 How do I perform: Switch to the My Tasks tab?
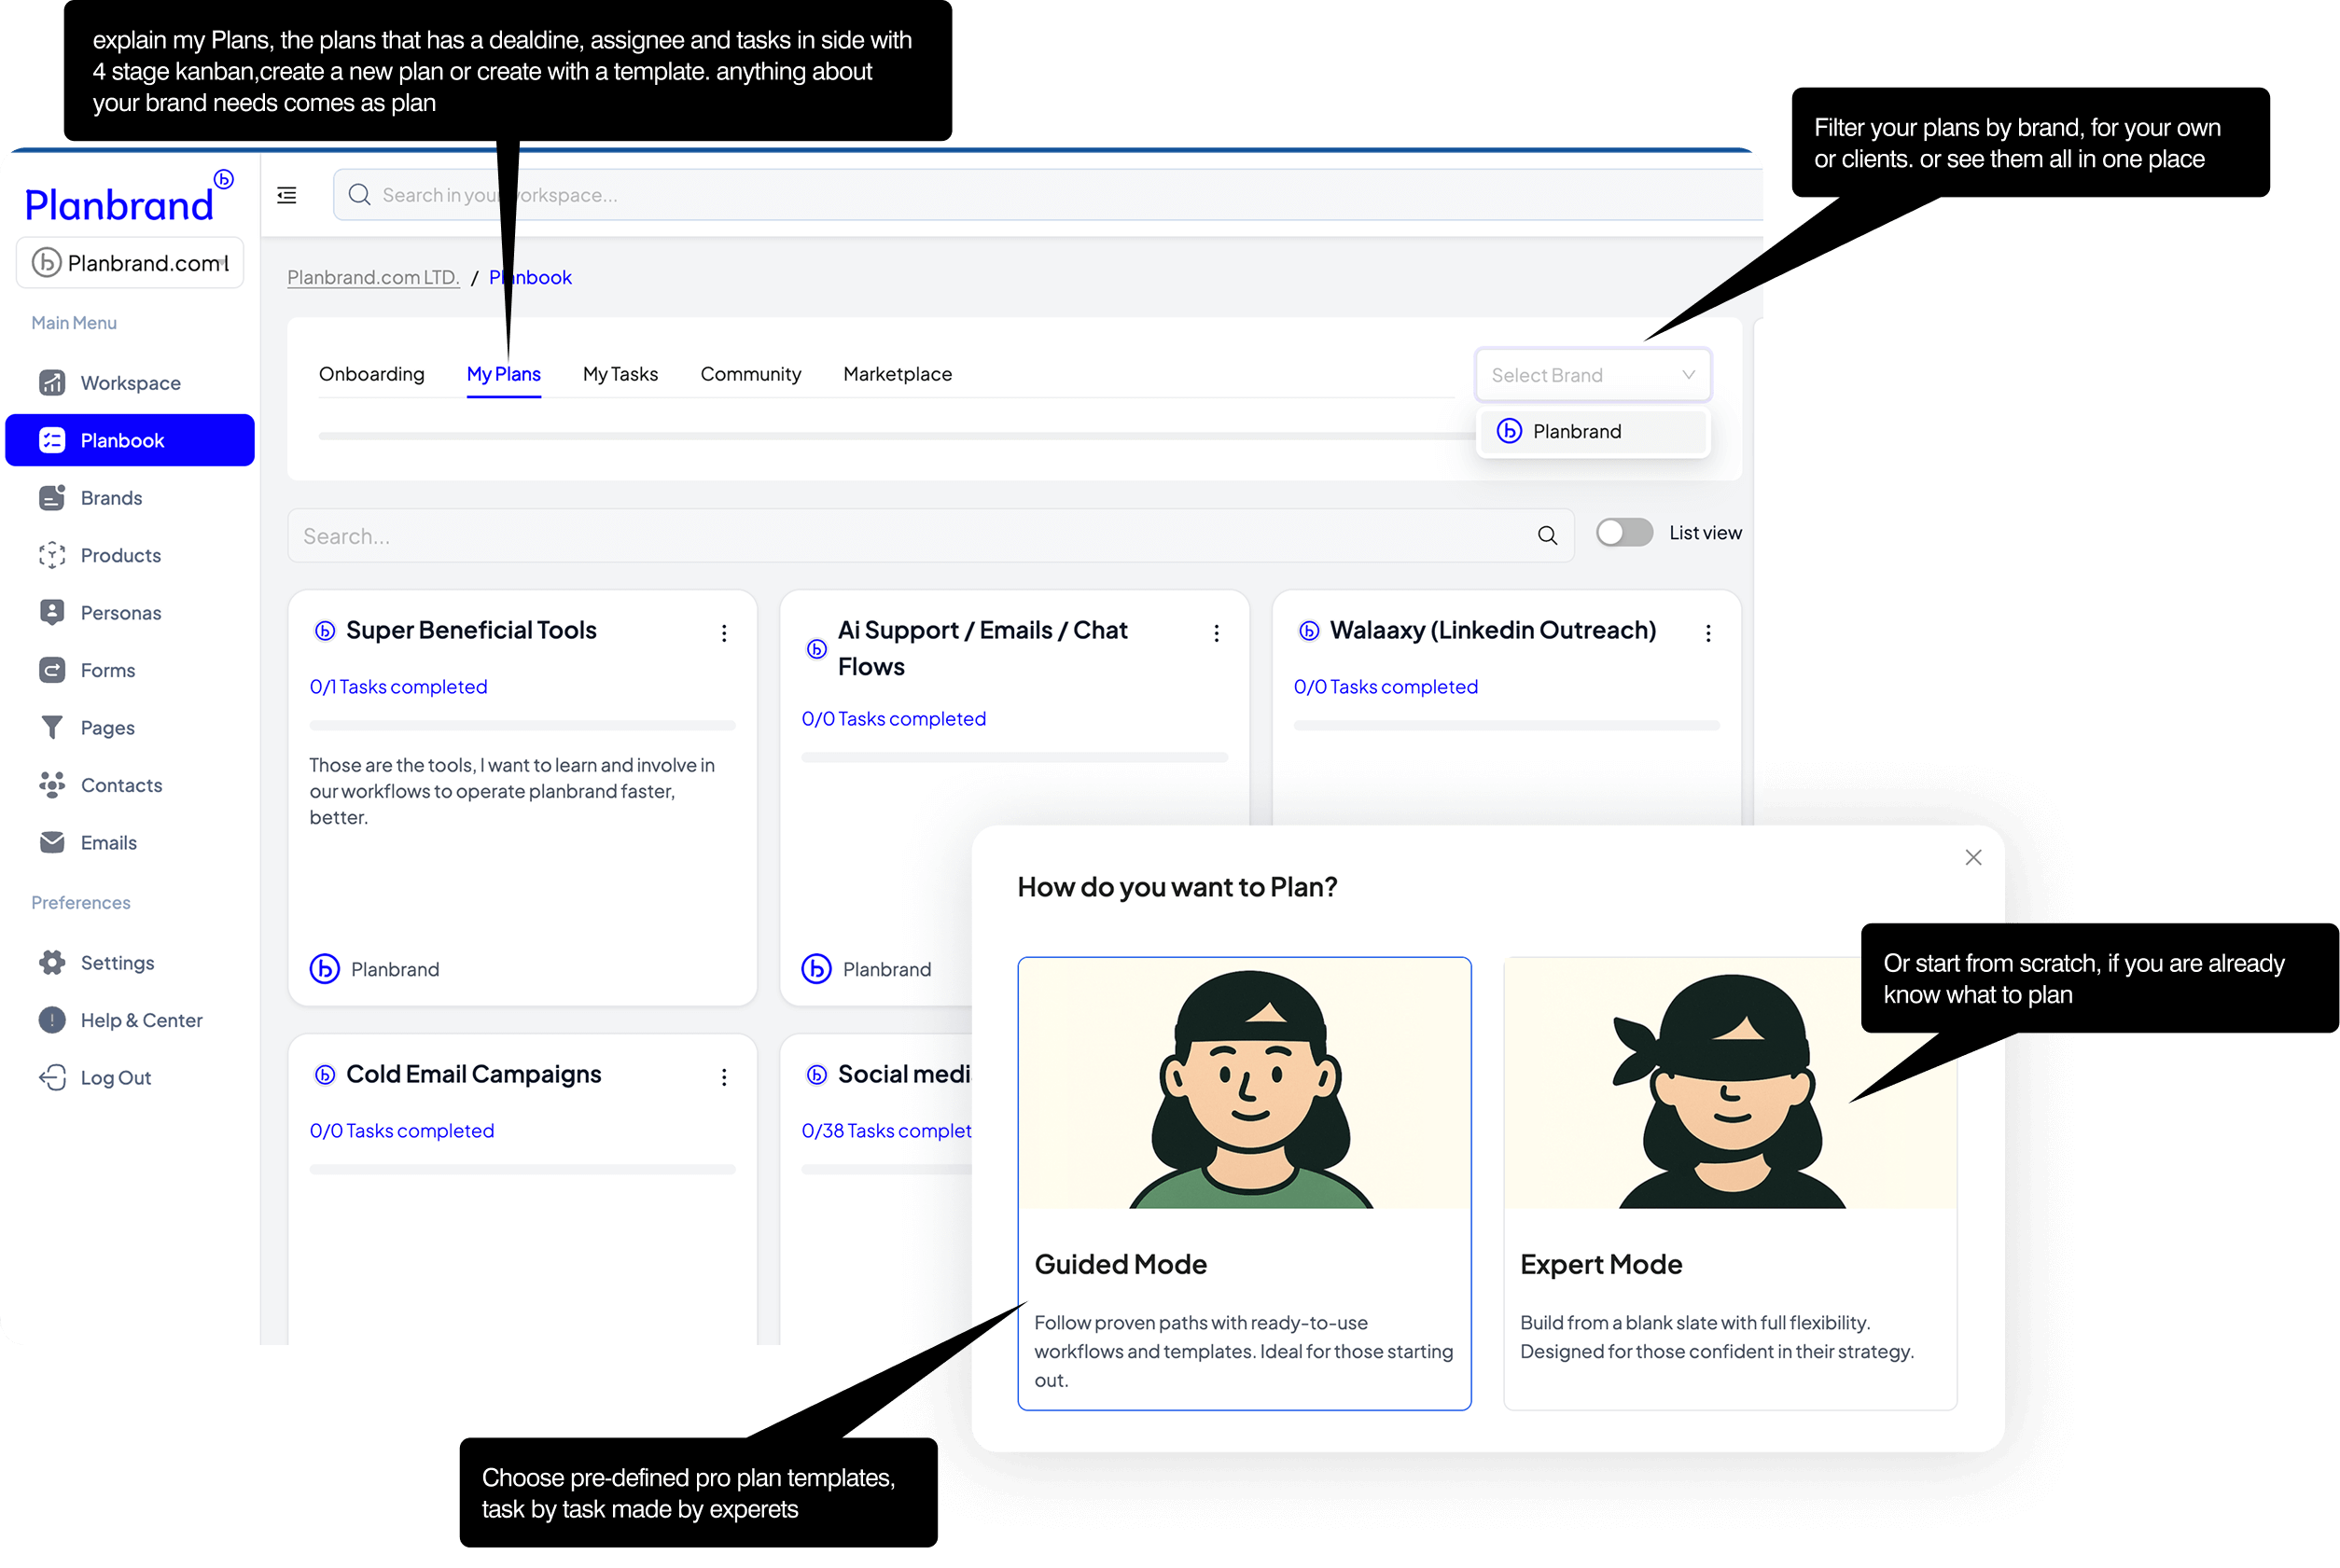tap(620, 374)
